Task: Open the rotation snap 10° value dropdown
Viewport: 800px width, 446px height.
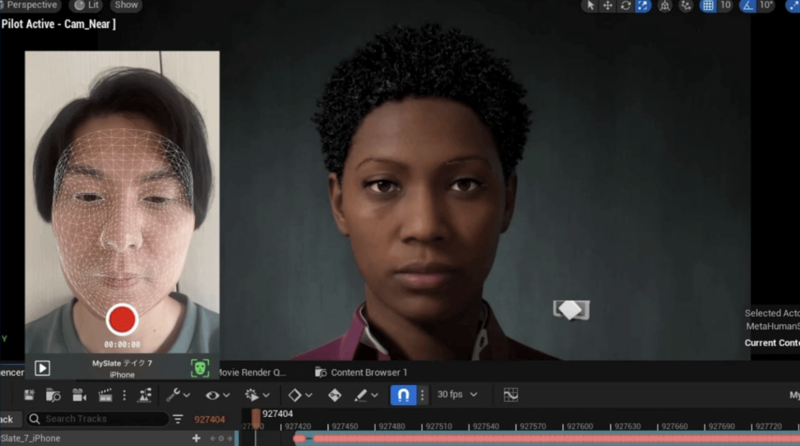Action: (x=766, y=5)
